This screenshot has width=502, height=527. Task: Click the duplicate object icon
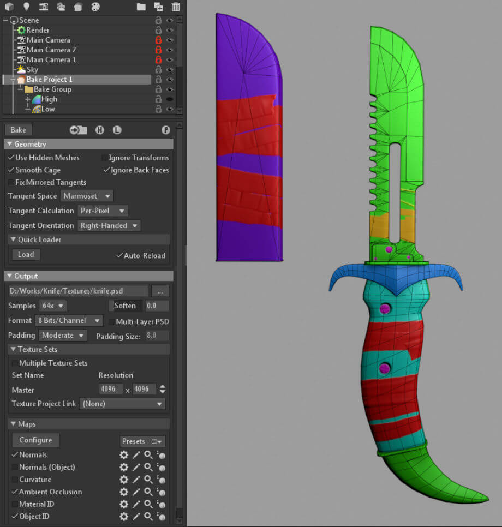(x=158, y=7)
